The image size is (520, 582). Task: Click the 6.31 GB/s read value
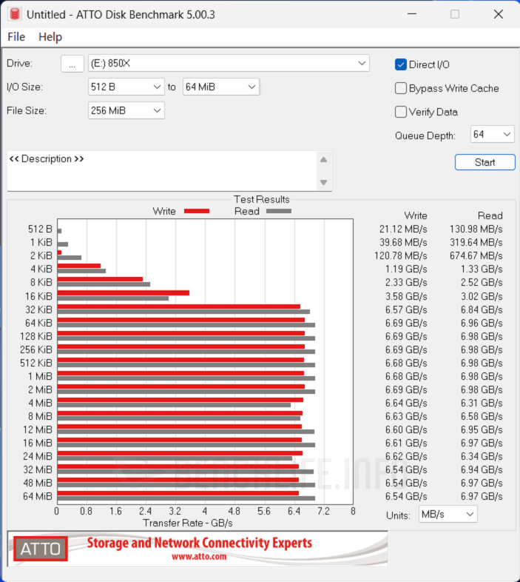(x=482, y=403)
